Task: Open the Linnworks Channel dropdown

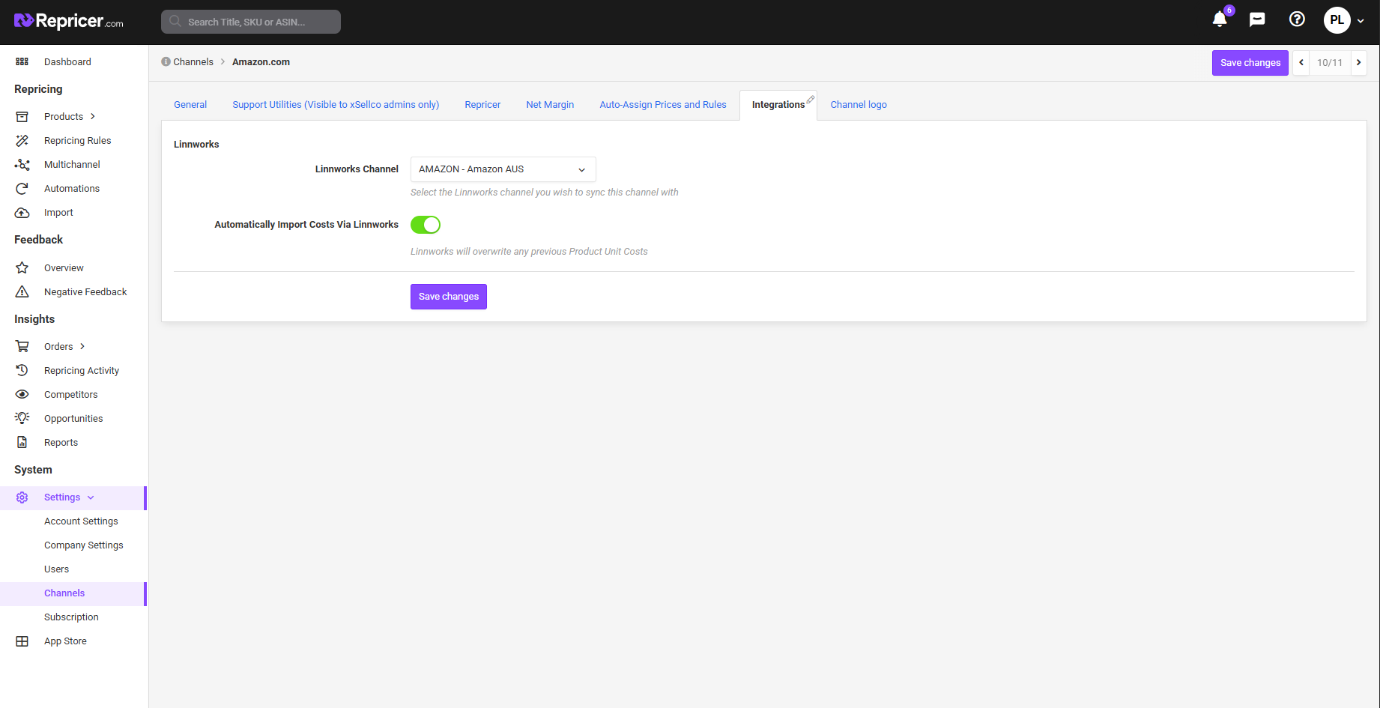Action: point(503,169)
